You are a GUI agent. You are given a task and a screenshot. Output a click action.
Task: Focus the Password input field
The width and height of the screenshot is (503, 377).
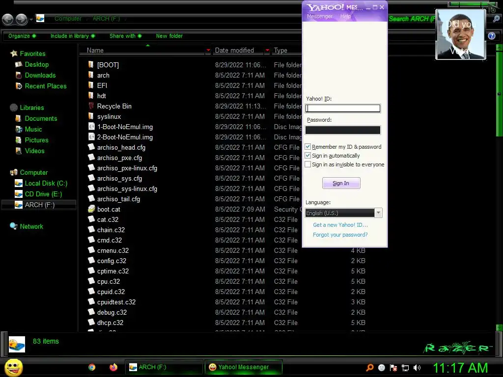coord(342,130)
